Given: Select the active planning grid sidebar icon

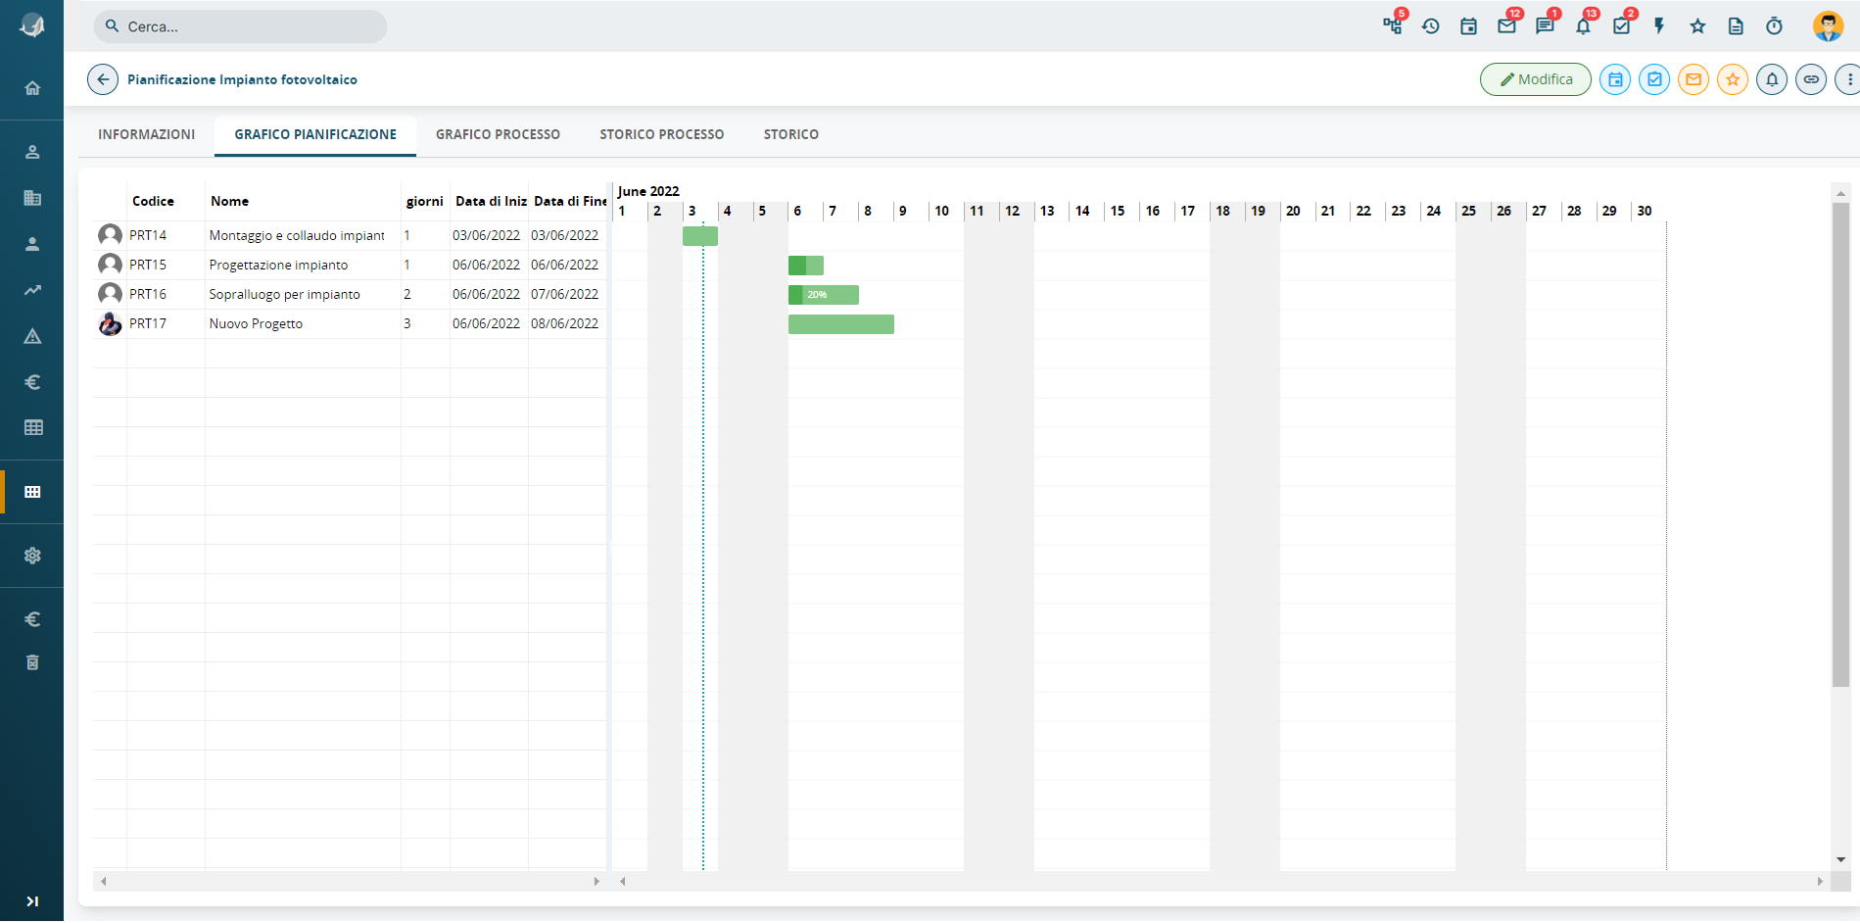Looking at the screenshot, I should [32, 492].
